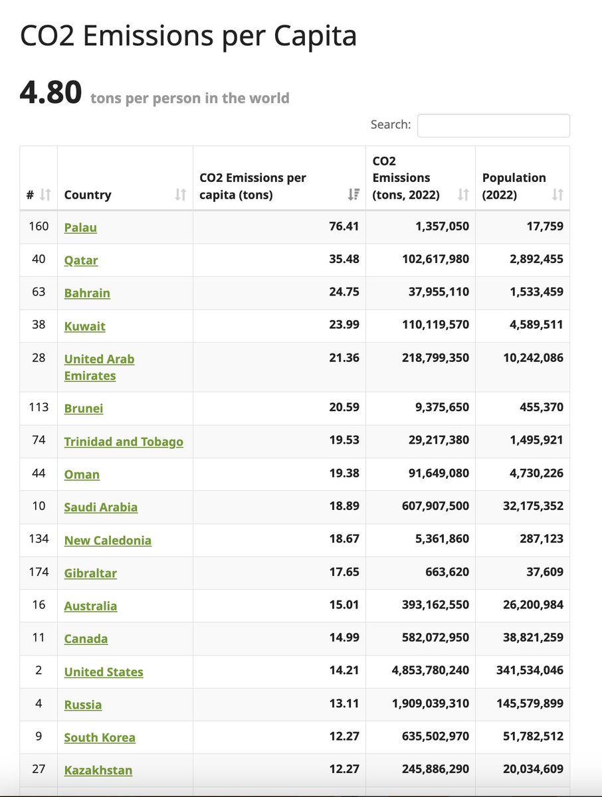
Task: Open Kuwait country page link
Action: [x=84, y=326]
